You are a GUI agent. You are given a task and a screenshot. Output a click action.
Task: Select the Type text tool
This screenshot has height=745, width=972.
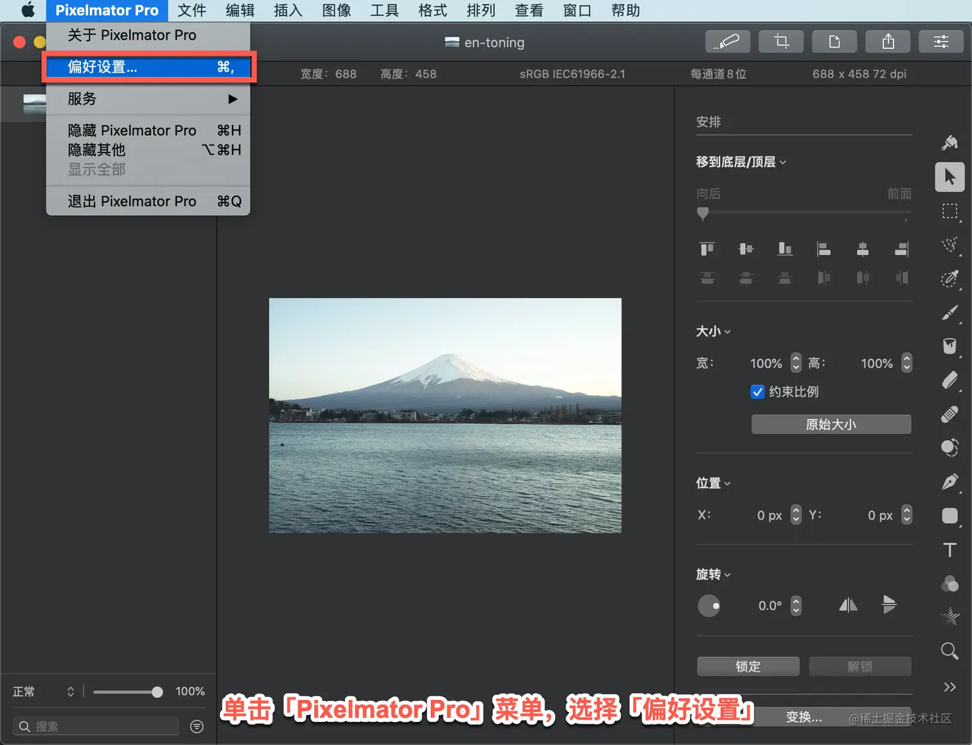[950, 549]
